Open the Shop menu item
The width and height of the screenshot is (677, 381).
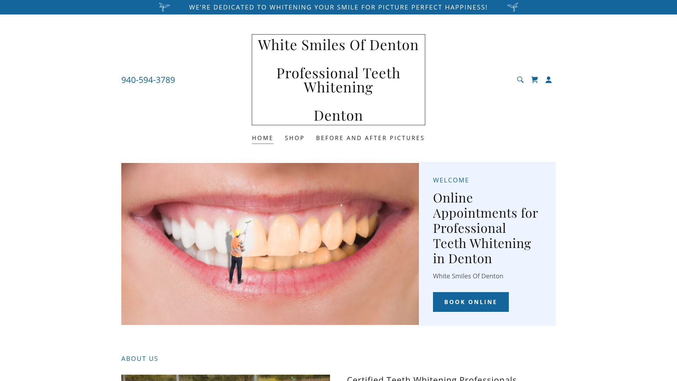tap(295, 138)
